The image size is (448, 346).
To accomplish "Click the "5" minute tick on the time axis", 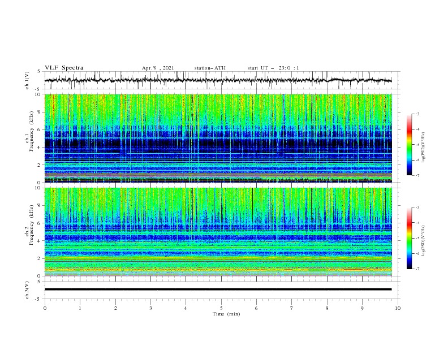I will click(x=221, y=308).
